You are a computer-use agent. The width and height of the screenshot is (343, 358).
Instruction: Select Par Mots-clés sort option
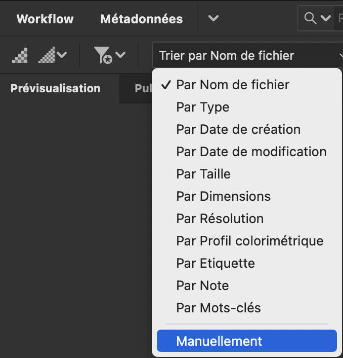tap(219, 308)
